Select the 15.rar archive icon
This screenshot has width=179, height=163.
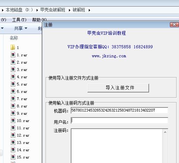[13, 157]
